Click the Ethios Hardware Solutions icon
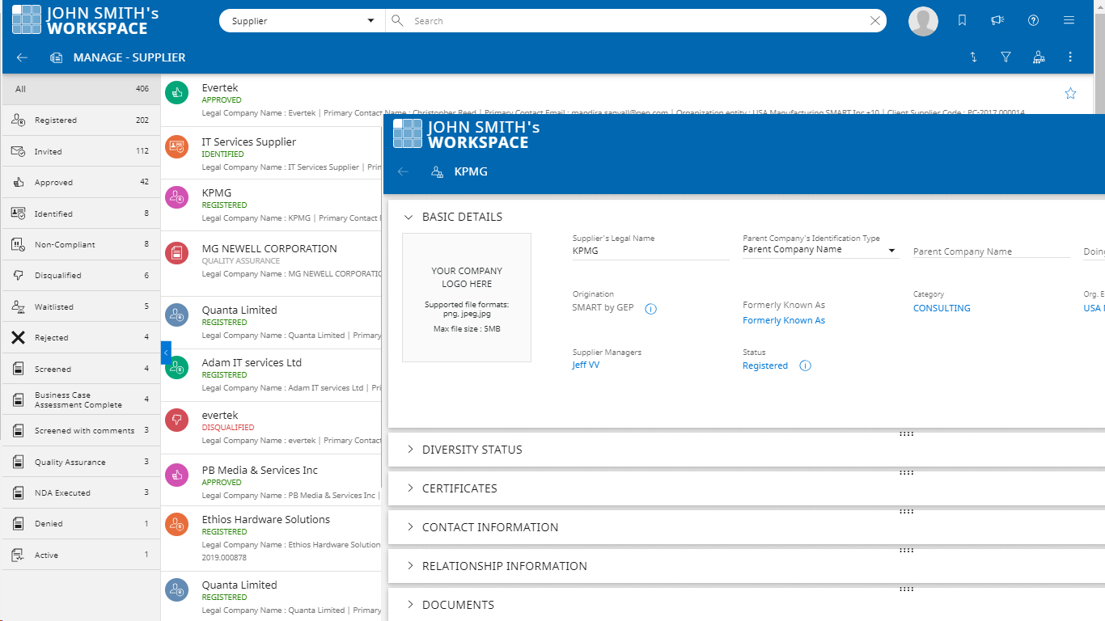1105x621 pixels. pyautogui.click(x=176, y=525)
